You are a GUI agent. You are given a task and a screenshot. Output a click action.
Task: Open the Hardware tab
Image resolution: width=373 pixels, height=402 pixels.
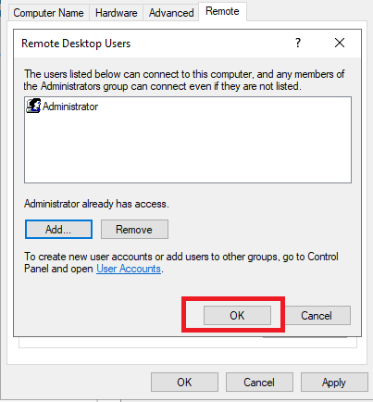(116, 13)
